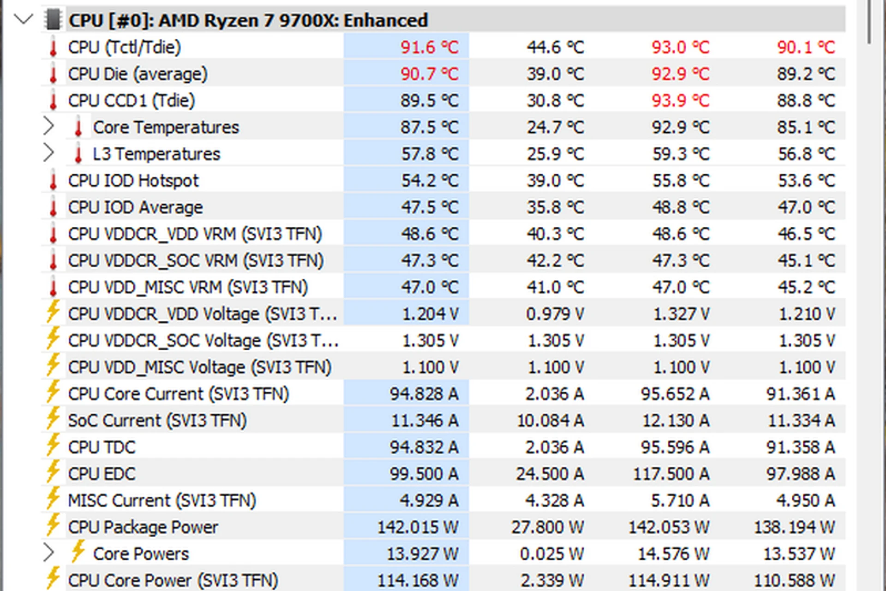Select the CPU VDDCR_SOC Voltage label

204,341
